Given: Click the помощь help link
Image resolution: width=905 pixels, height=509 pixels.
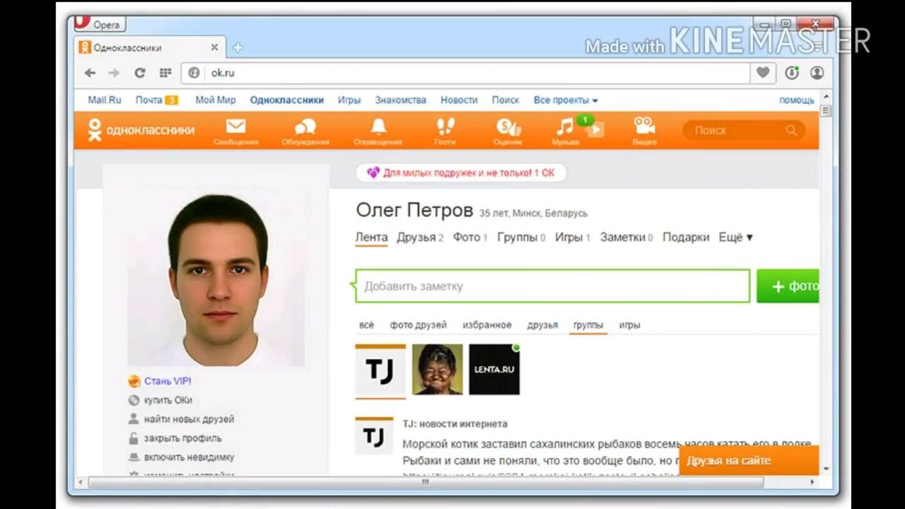Looking at the screenshot, I should pos(797,100).
